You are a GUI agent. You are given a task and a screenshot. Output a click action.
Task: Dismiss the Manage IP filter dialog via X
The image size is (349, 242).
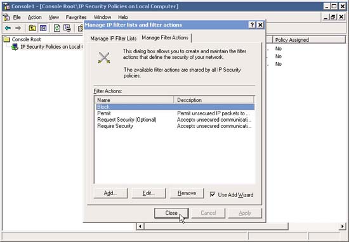pyautogui.click(x=260, y=25)
